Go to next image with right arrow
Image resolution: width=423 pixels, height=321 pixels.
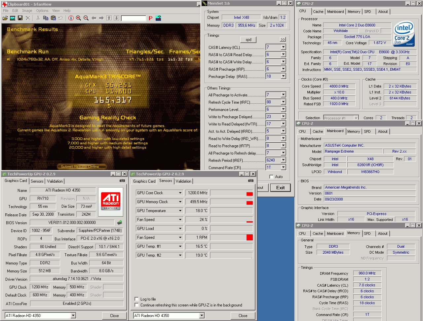pos(101,18)
